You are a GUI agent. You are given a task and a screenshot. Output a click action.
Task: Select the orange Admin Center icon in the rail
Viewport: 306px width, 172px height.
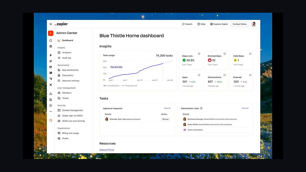(x=50, y=120)
